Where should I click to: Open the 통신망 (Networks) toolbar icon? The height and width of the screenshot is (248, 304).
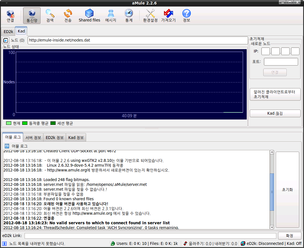tap(32, 16)
